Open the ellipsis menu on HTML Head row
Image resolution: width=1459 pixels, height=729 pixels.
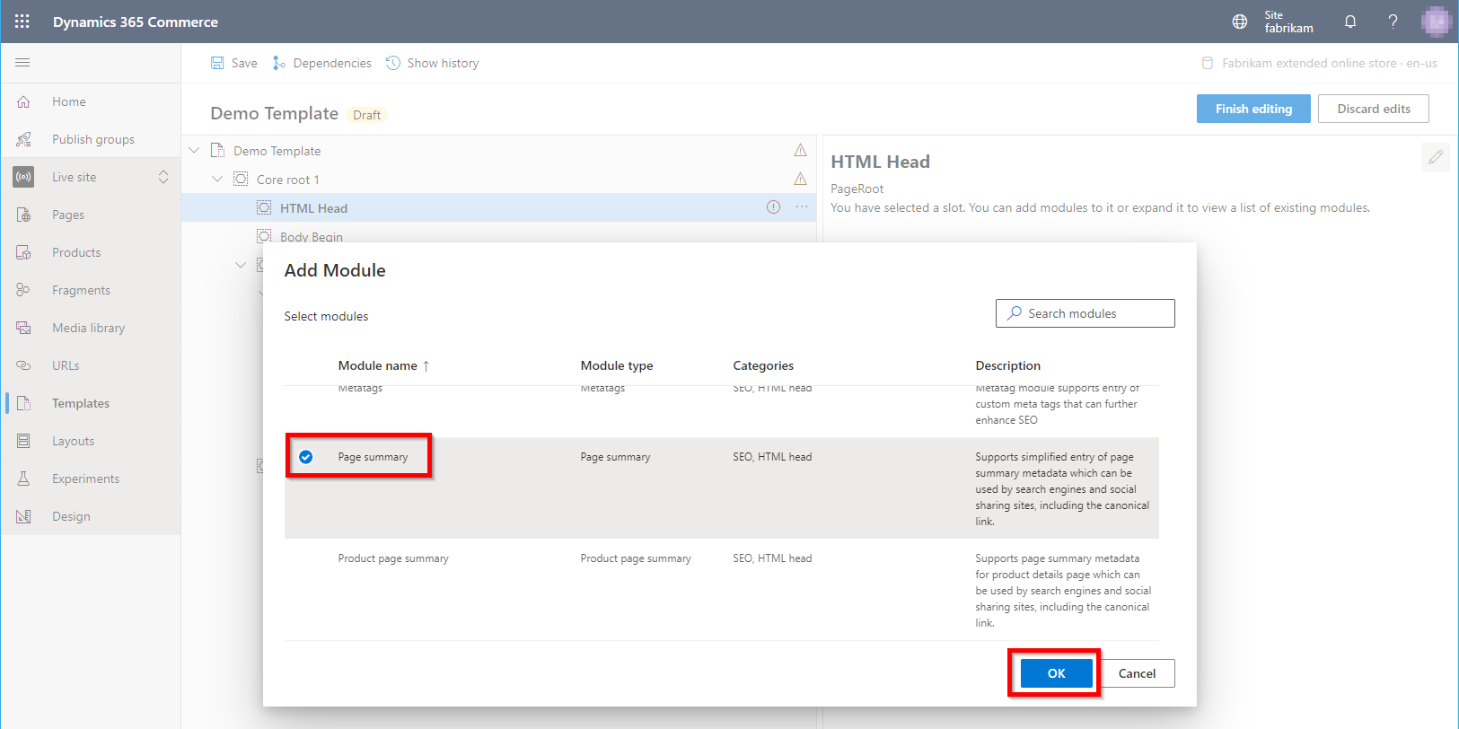pos(802,207)
